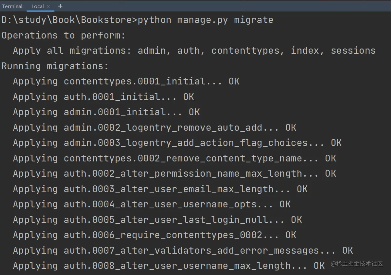
Task: Click the 'Apply all migrations' output line
Action: coord(194,51)
